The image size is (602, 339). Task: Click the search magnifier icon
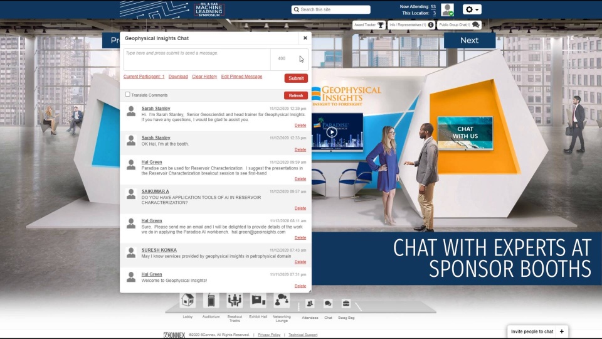[296, 9]
